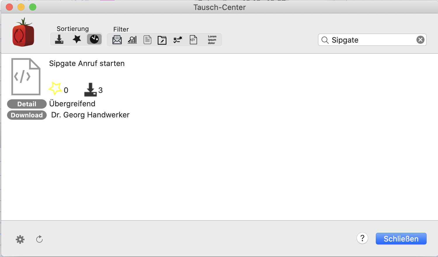Click the downloads count icon of entry
438x257 pixels.
[x=90, y=90]
